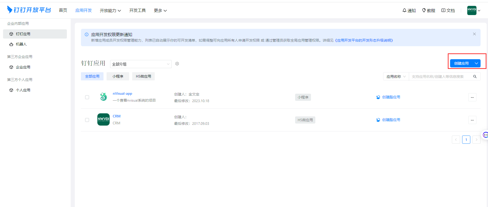Go to 首页 in top navigation
This screenshot has width=488, height=207.
[63, 10]
